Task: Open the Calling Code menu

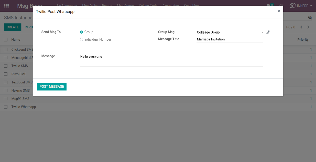Action: tap(148, 5)
